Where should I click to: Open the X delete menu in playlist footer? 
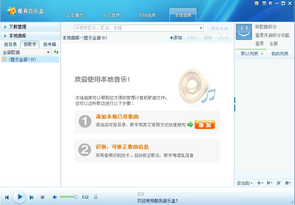coord(269,183)
